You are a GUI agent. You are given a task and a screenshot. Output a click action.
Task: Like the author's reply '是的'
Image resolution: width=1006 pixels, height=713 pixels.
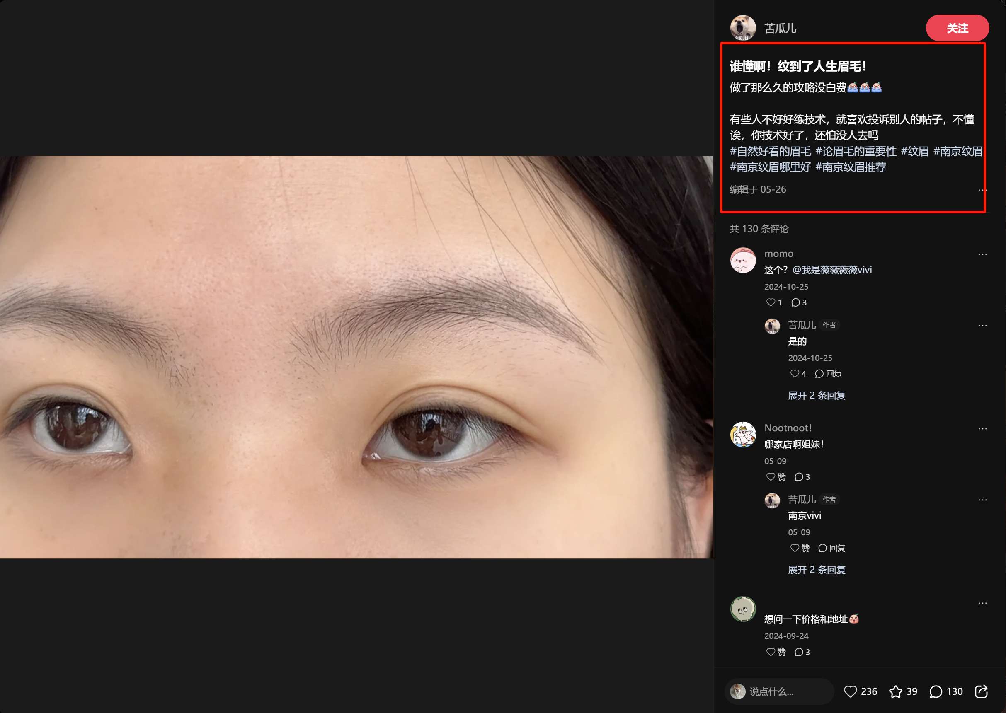(794, 374)
